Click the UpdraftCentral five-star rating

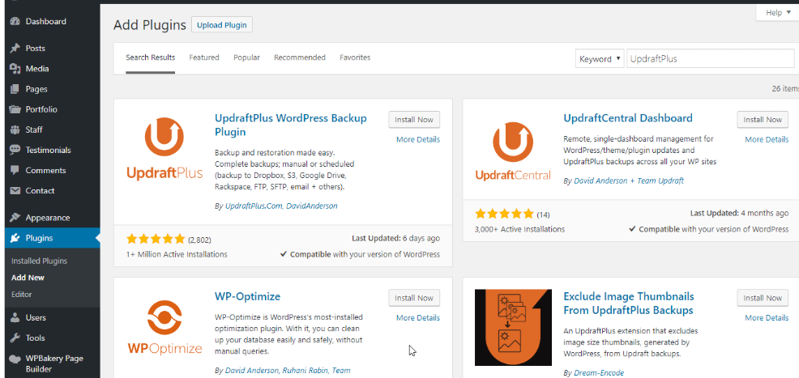pyautogui.click(x=504, y=214)
